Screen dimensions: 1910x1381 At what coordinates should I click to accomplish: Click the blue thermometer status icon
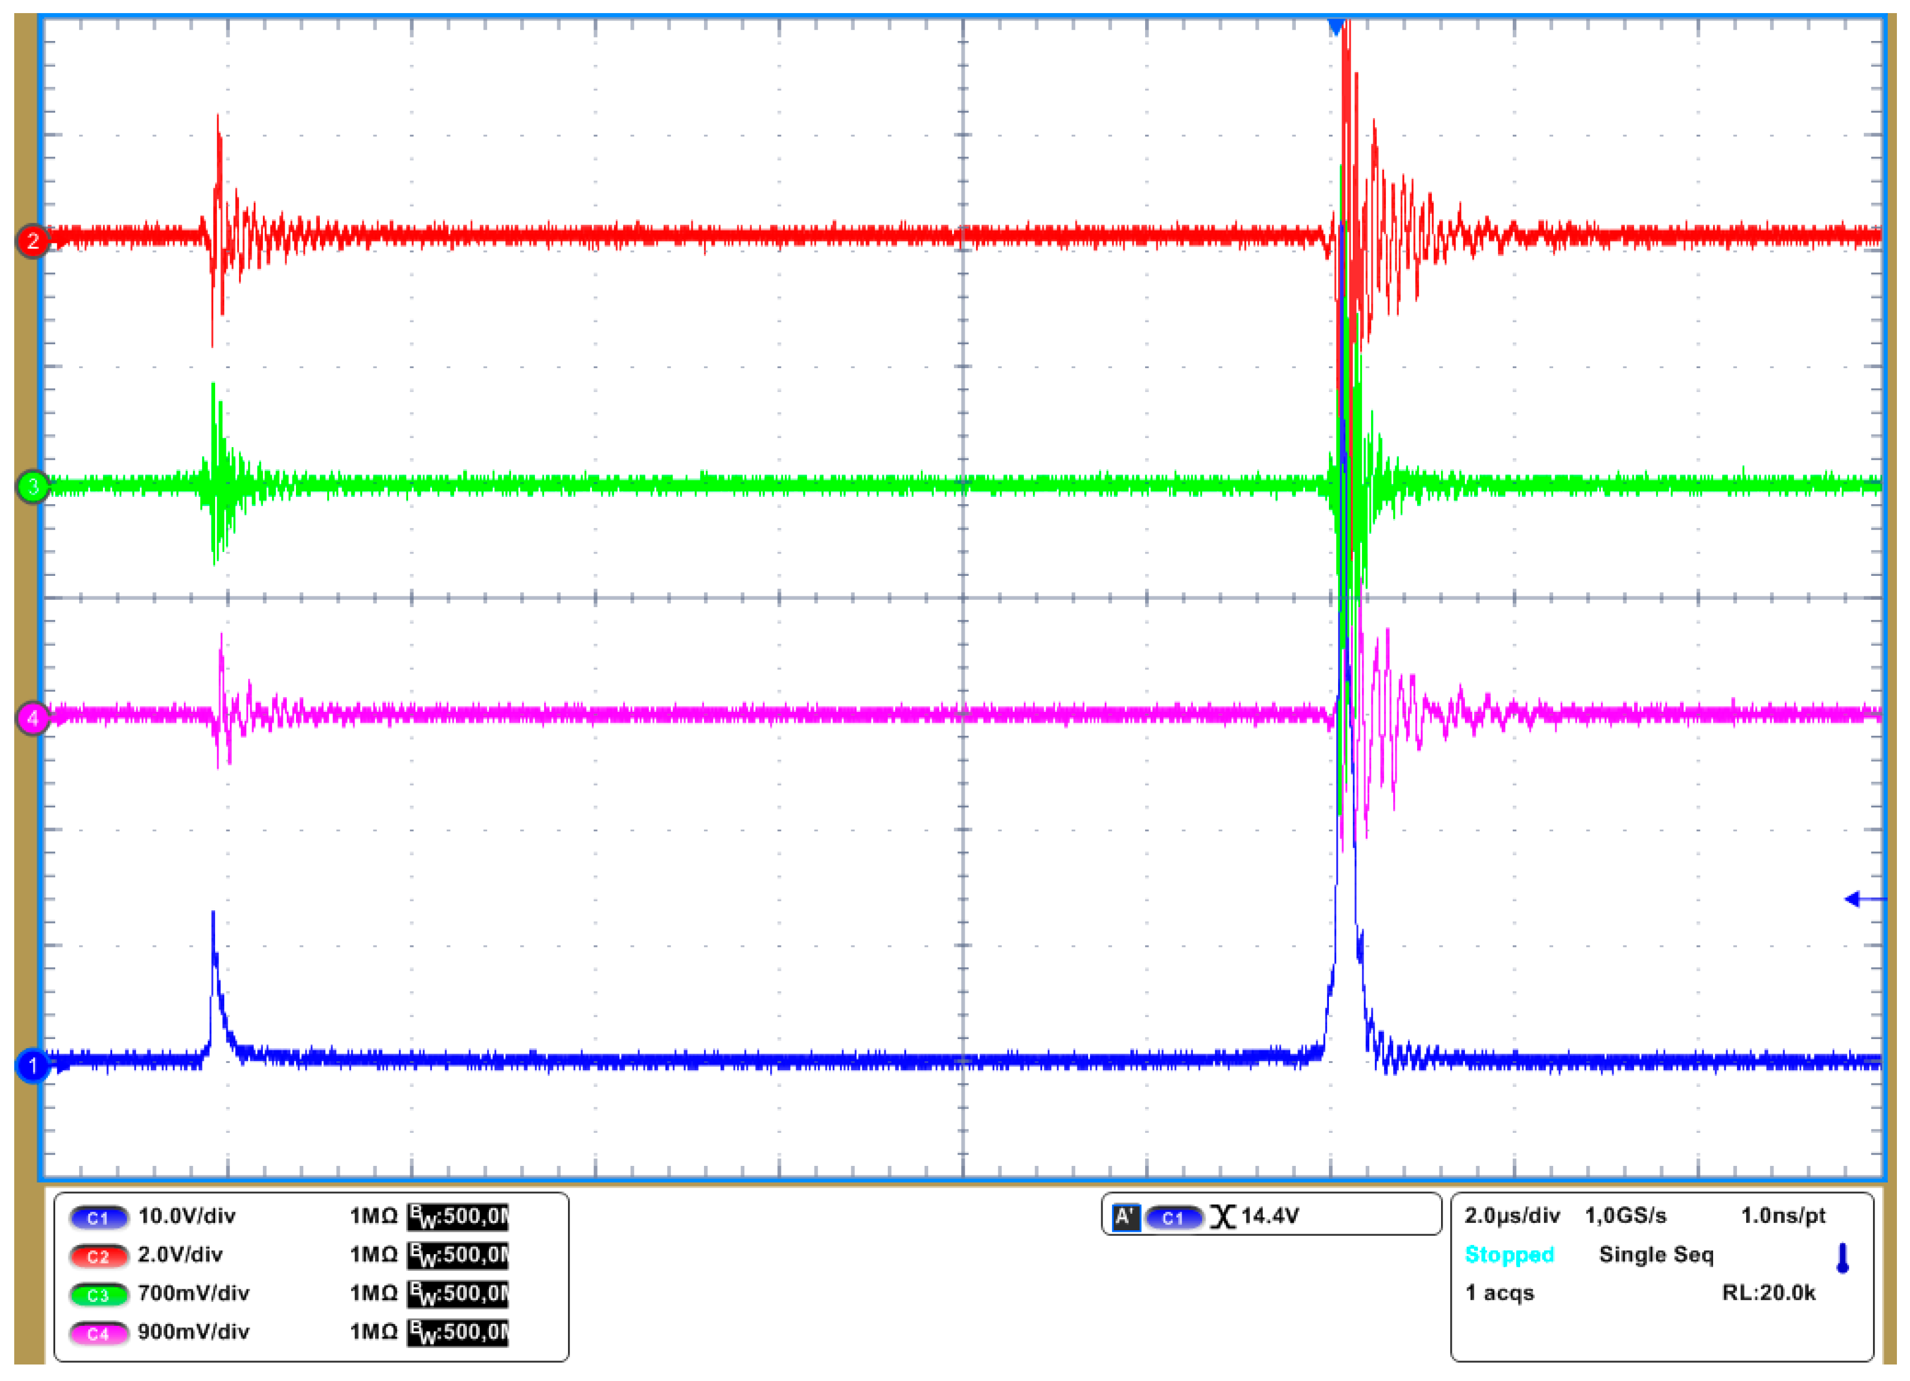click(x=1842, y=1258)
